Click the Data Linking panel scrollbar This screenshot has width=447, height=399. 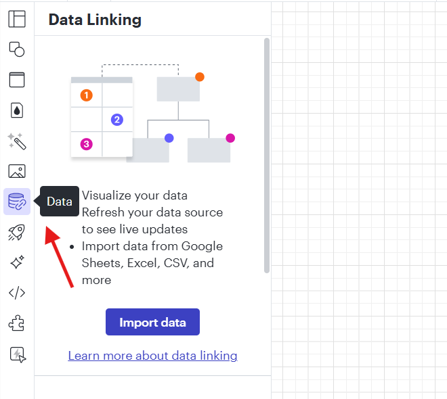tap(267, 156)
